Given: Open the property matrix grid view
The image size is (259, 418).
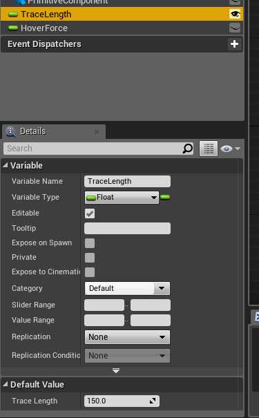Looking at the screenshot, I should tap(209, 149).
